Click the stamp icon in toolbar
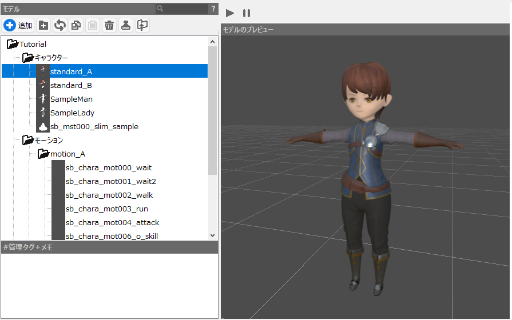This screenshot has width=512, height=320. (x=125, y=25)
